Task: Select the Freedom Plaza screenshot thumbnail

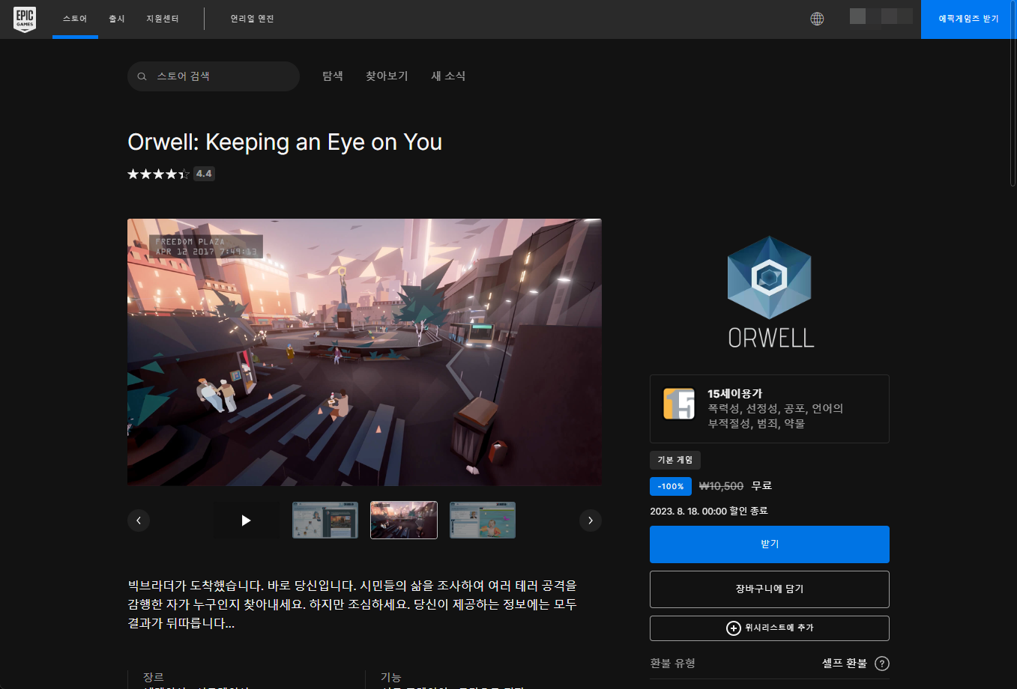Action: 404,520
